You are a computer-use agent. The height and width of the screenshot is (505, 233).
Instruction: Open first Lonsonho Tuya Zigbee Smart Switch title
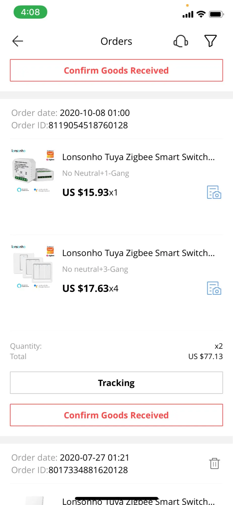pos(138,157)
